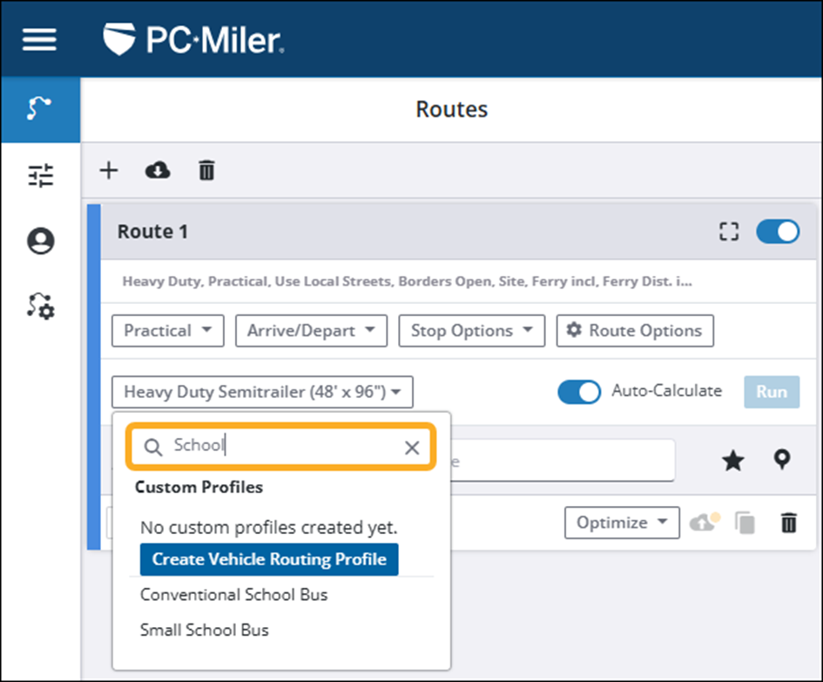Click the magnifier search icon
This screenshot has height=682, width=823.
point(153,448)
